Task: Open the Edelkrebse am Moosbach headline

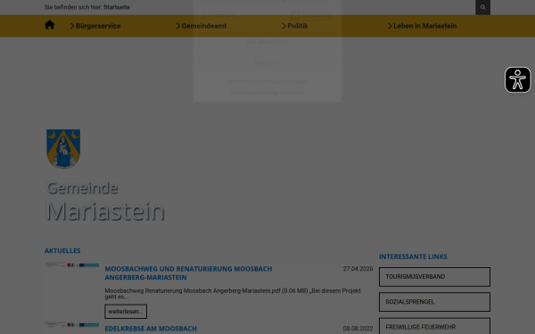Action: 151,329
